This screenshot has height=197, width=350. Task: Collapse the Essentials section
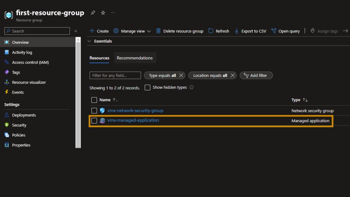coord(89,41)
